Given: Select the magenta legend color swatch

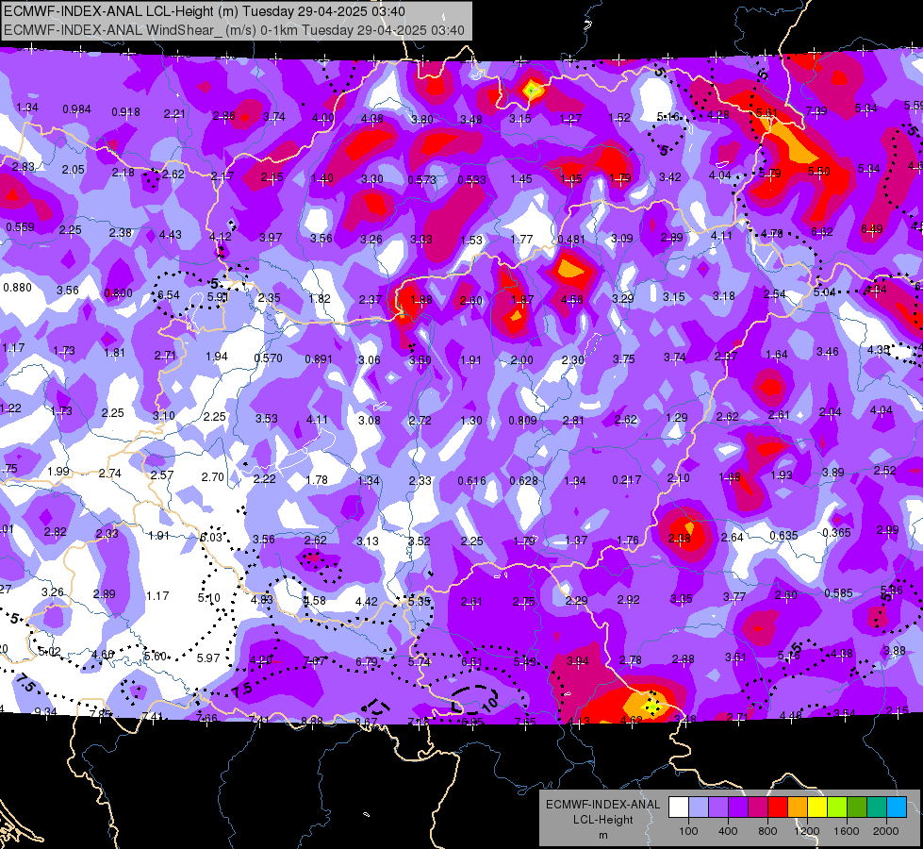Looking at the screenshot, I should 758,807.
